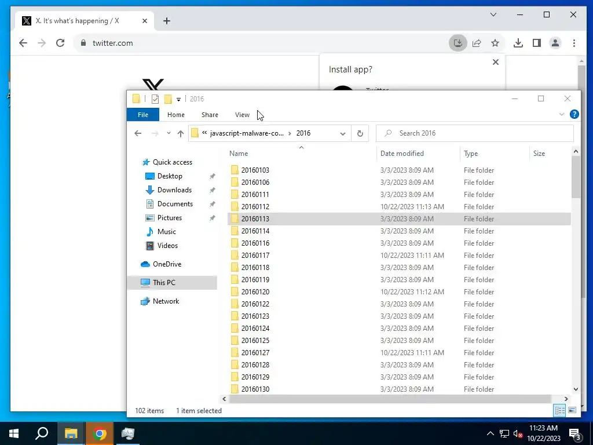The height and width of the screenshot is (445, 593).
Task: Open Chrome downloads tray icon
Action: coord(518,43)
